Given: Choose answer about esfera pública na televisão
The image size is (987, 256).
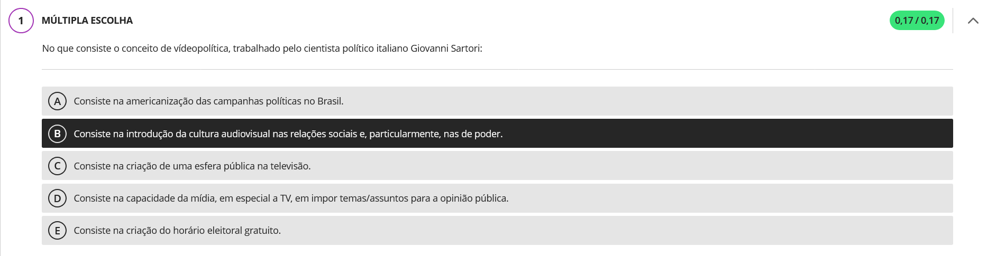Looking at the screenshot, I should [192, 166].
